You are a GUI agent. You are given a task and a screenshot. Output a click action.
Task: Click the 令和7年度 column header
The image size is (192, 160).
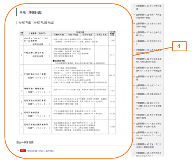point(73,34)
